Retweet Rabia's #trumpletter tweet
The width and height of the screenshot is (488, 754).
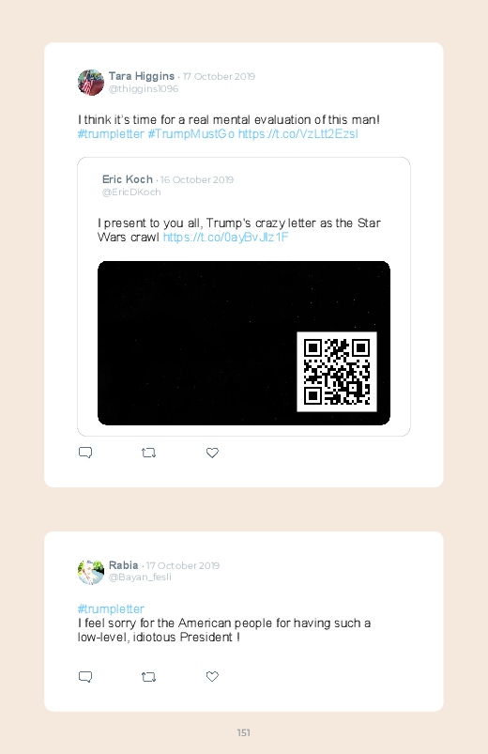tap(148, 677)
